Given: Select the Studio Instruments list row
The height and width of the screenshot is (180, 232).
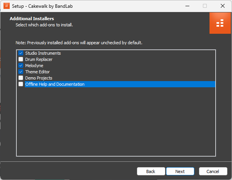Looking at the screenshot, I should (116, 53).
